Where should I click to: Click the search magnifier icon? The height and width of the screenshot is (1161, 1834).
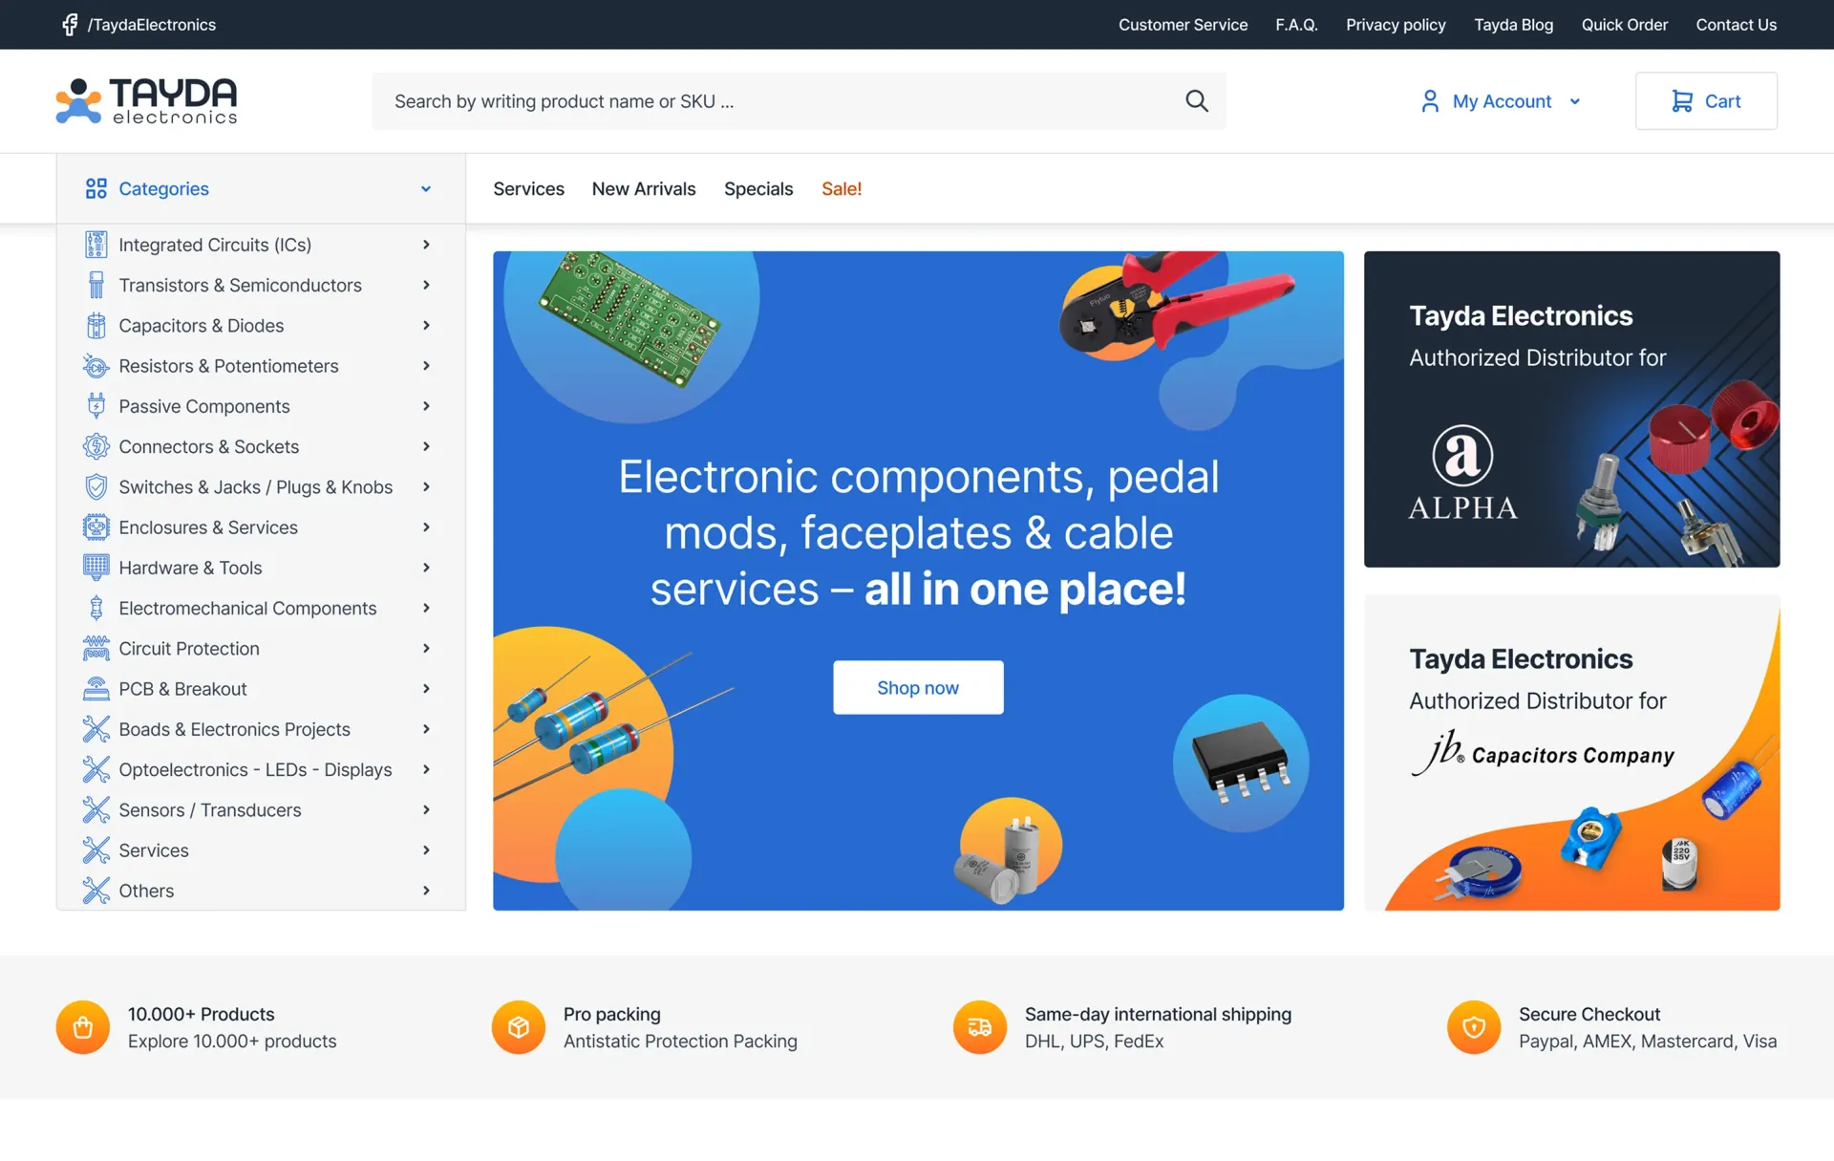[x=1197, y=101]
